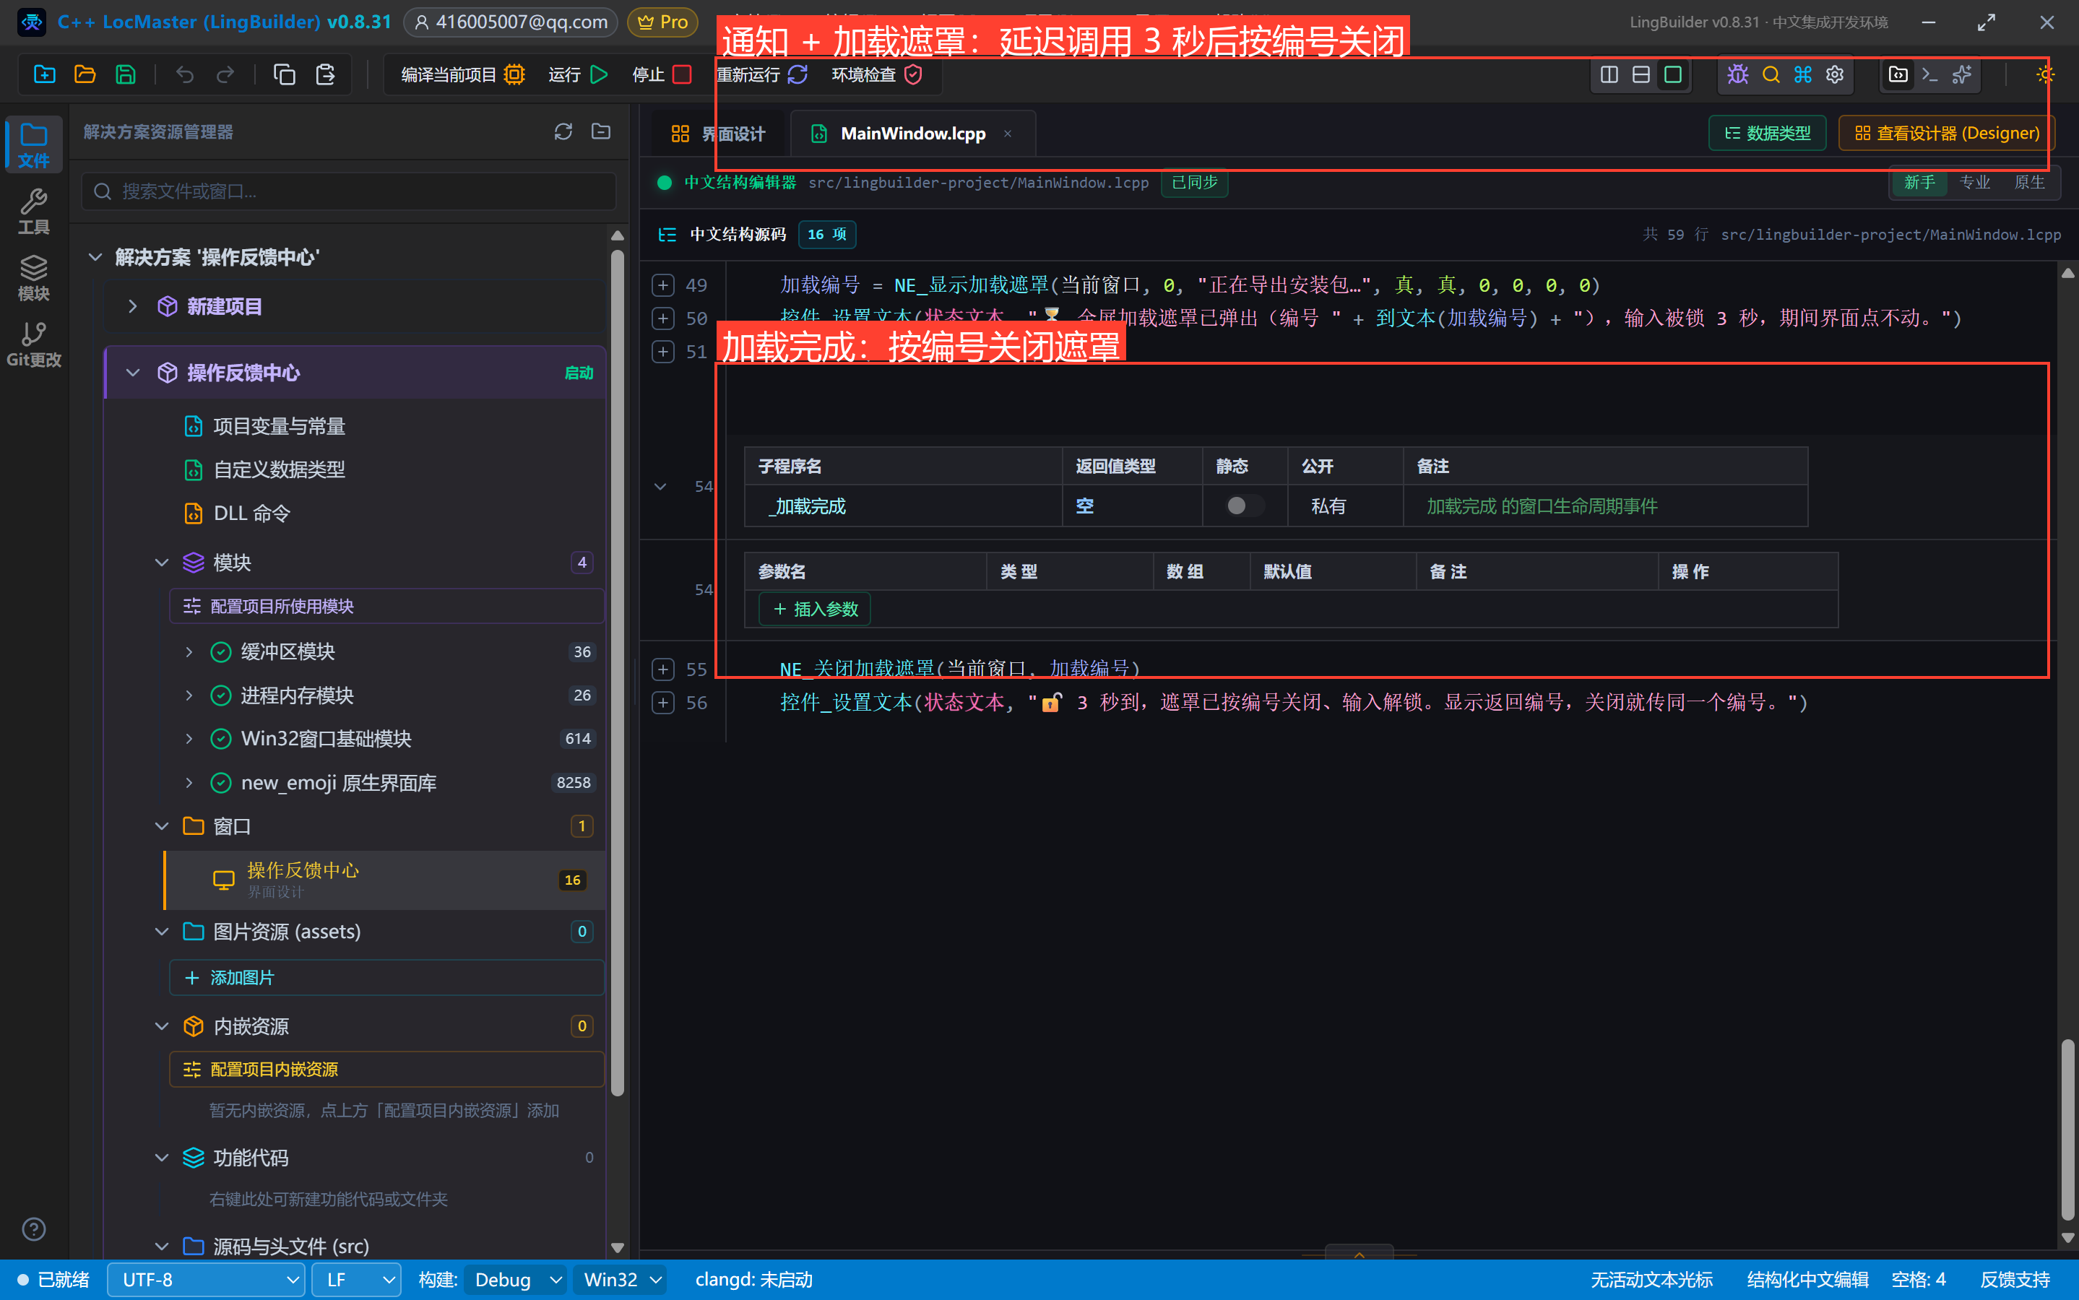Click the 运行 button
2079x1300 pixels.
[579, 75]
